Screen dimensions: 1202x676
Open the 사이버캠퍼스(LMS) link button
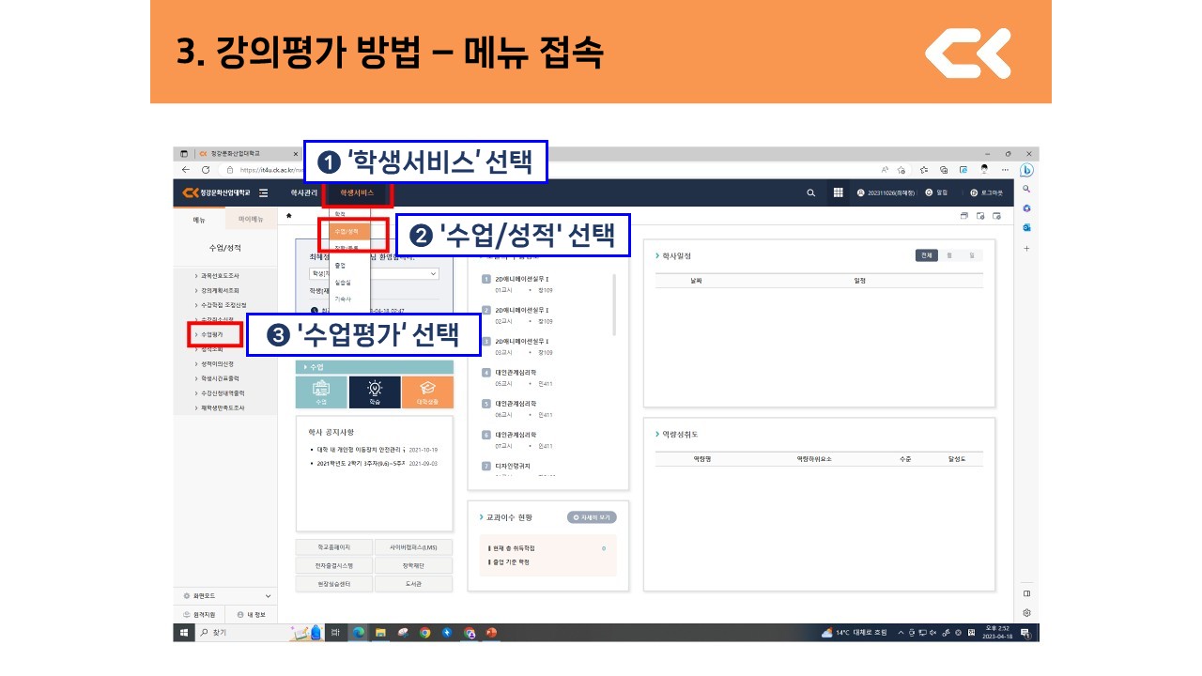(413, 547)
